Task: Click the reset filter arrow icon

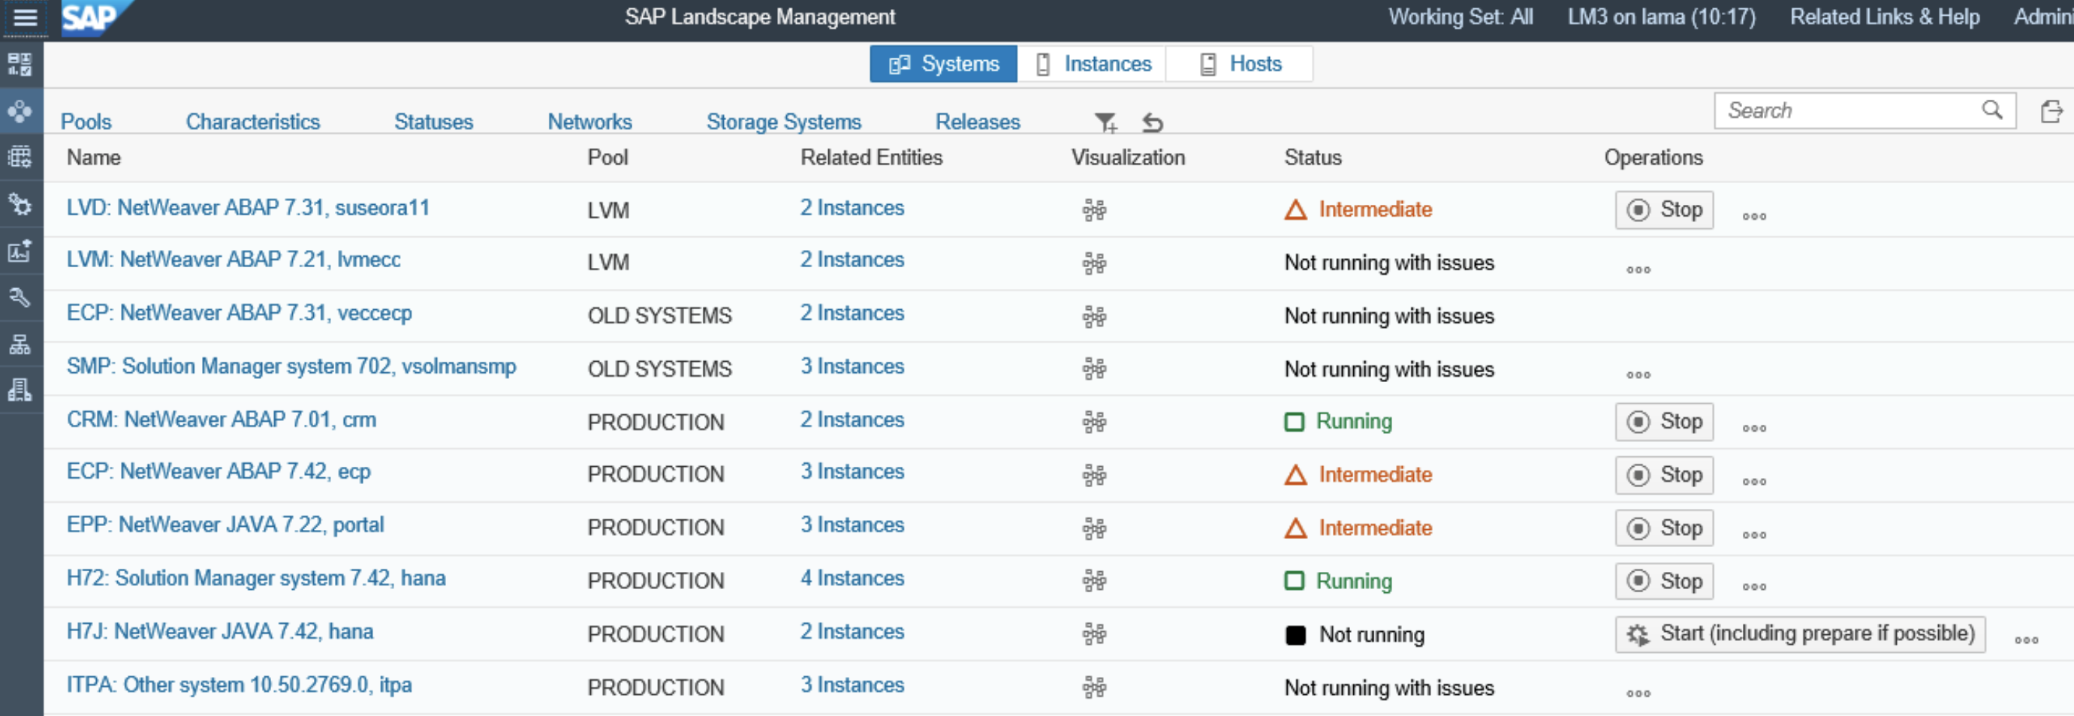Action: point(1153,122)
